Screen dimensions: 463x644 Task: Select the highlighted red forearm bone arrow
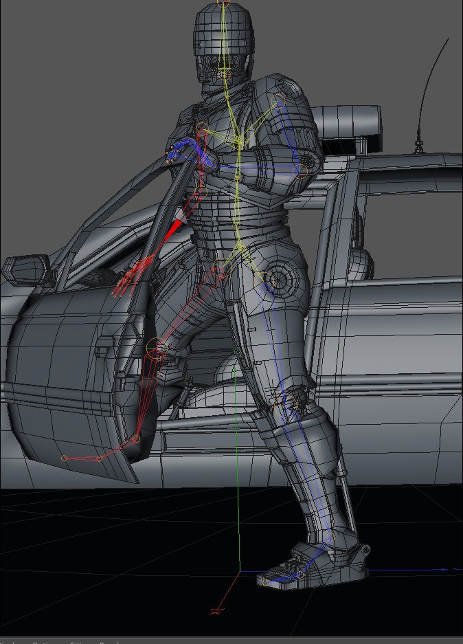(x=174, y=229)
